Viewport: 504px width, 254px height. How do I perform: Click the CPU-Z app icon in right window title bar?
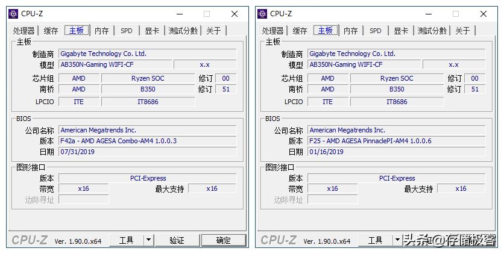(262, 14)
